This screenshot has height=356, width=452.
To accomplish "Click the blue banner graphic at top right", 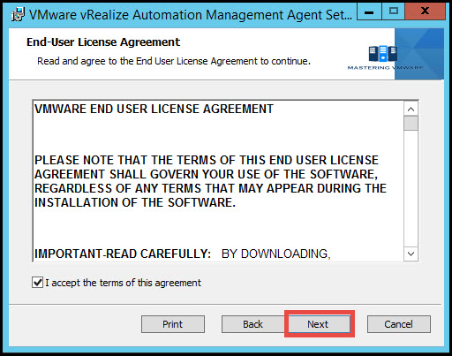I will point(419,54).
